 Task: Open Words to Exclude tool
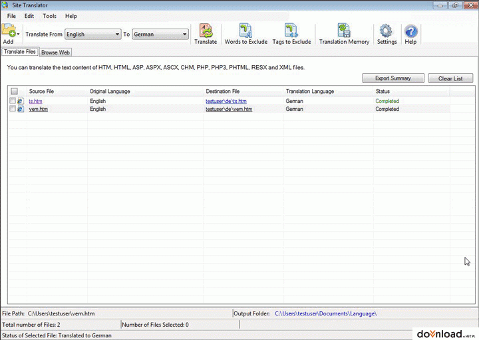pyautogui.click(x=246, y=34)
